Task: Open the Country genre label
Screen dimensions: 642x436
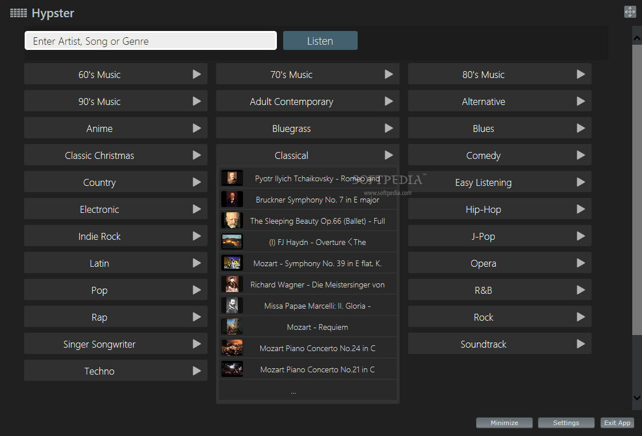Action: click(x=100, y=182)
